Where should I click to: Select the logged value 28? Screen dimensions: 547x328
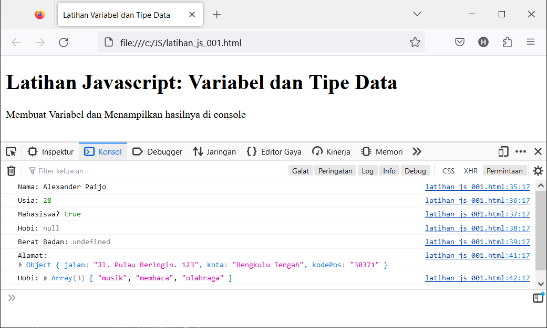pos(47,200)
